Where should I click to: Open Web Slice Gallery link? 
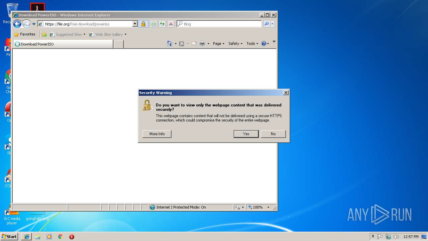pos(106,34)
